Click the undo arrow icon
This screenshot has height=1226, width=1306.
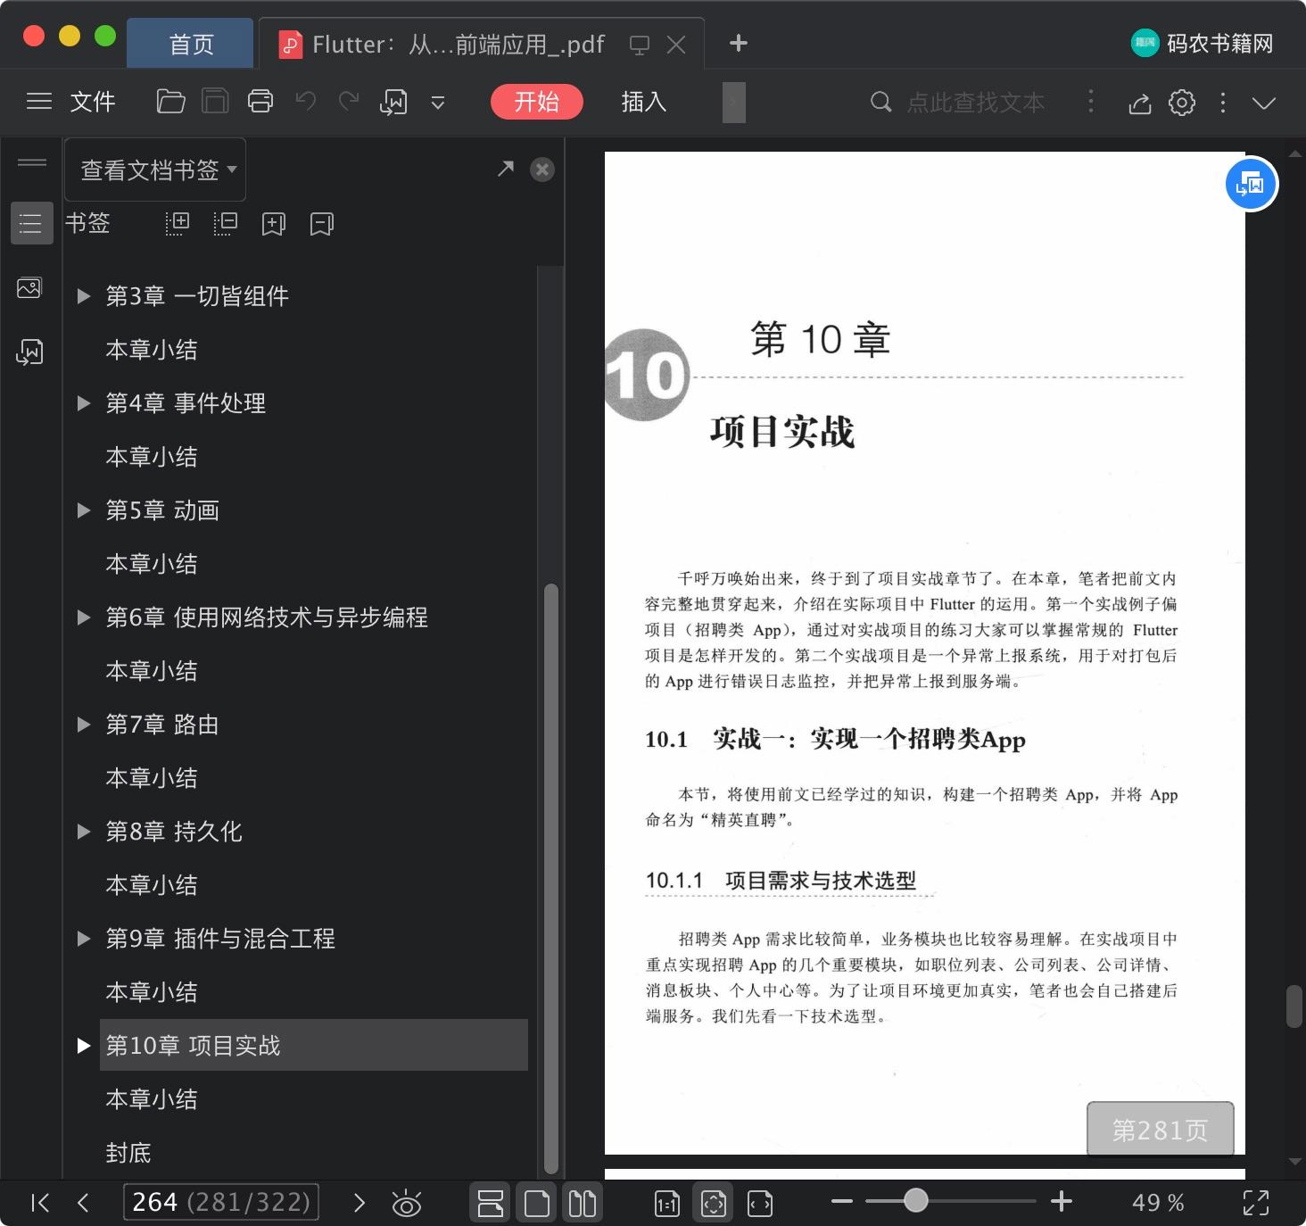click(306, 102)
